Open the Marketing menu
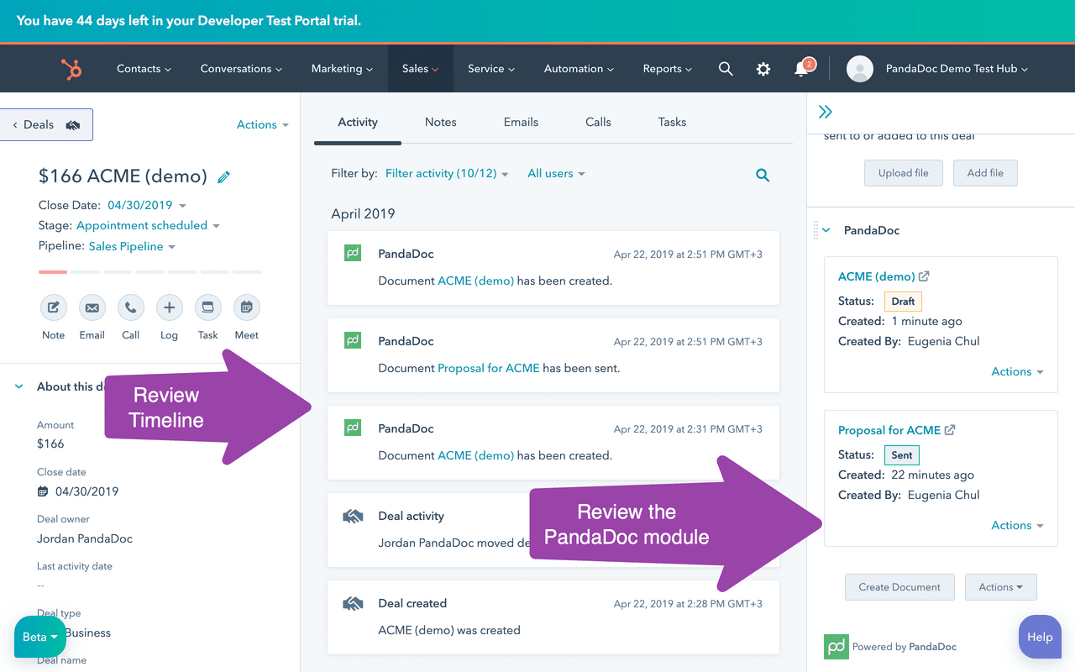This screenshot has width=1075, height=672. click(342, 69)
